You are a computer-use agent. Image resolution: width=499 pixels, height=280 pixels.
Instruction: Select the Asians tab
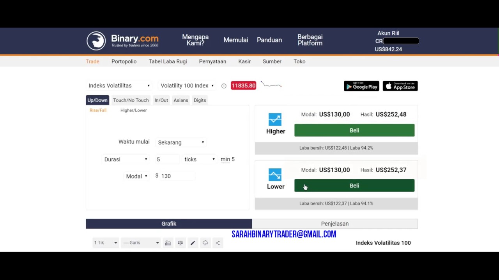click(x=181, y=100)
